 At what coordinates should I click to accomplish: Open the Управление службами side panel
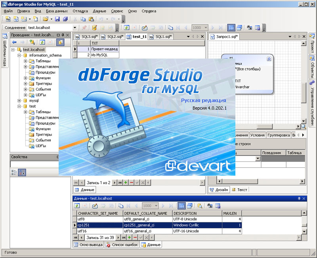[x=312, y=103]
